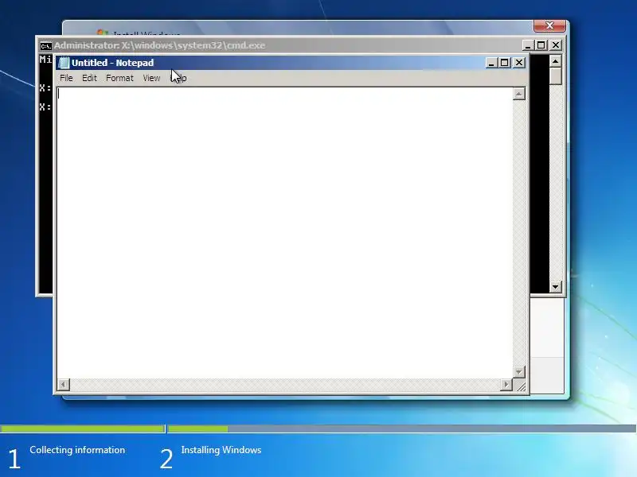Click the Notepad text editing area

pyautogui.click(x=284, y=232)
